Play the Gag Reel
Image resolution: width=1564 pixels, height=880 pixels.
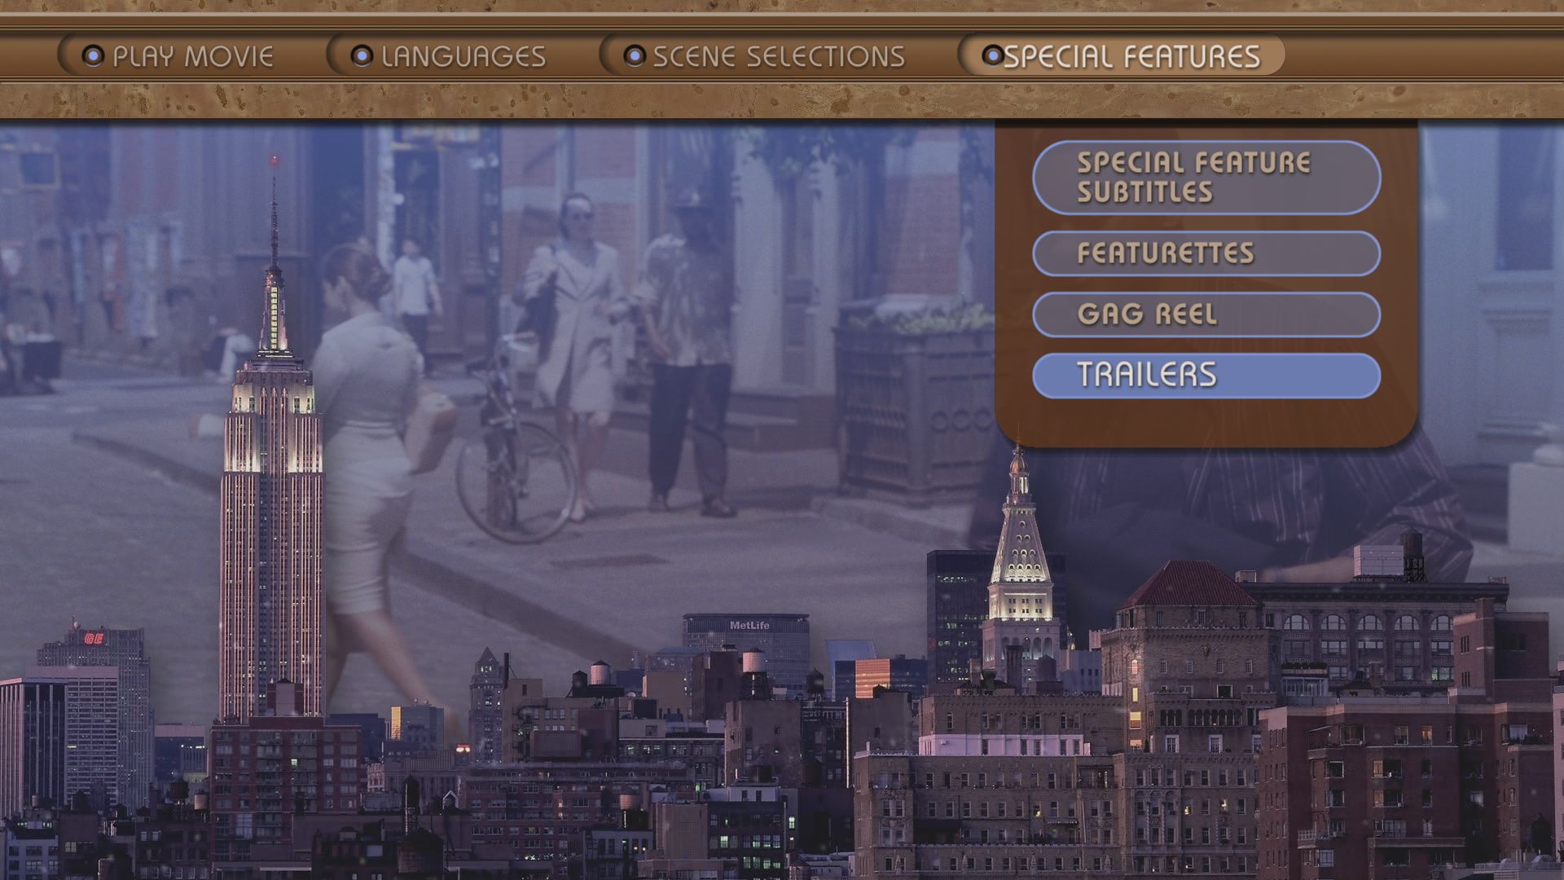[x=1206, y=315]
